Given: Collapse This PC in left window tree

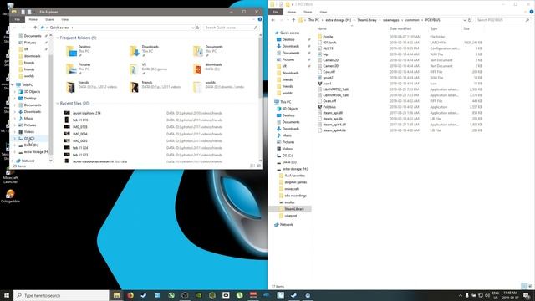Looking at the screenshot, I should click(x=13, y=84).
